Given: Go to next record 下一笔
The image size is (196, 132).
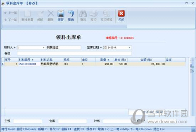Looking at the screenshot, I should [10, 20].
